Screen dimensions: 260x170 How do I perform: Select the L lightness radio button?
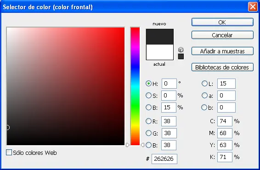(204, 83)
